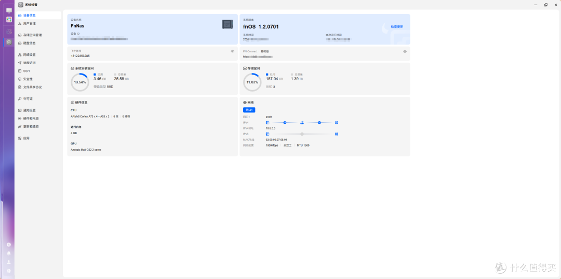Open the desktop monitor icon in the dock
The height and width of the screenshot is (279, 561).
coord(9,11)
